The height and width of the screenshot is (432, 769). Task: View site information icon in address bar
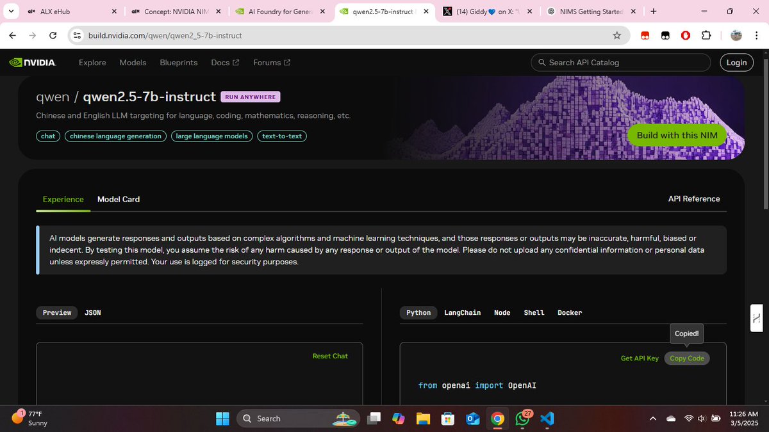(78, 36)
